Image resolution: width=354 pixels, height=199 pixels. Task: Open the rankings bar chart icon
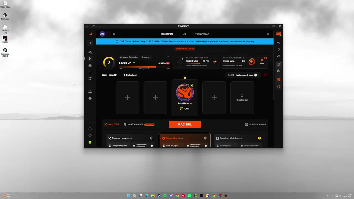pos(90,65)
